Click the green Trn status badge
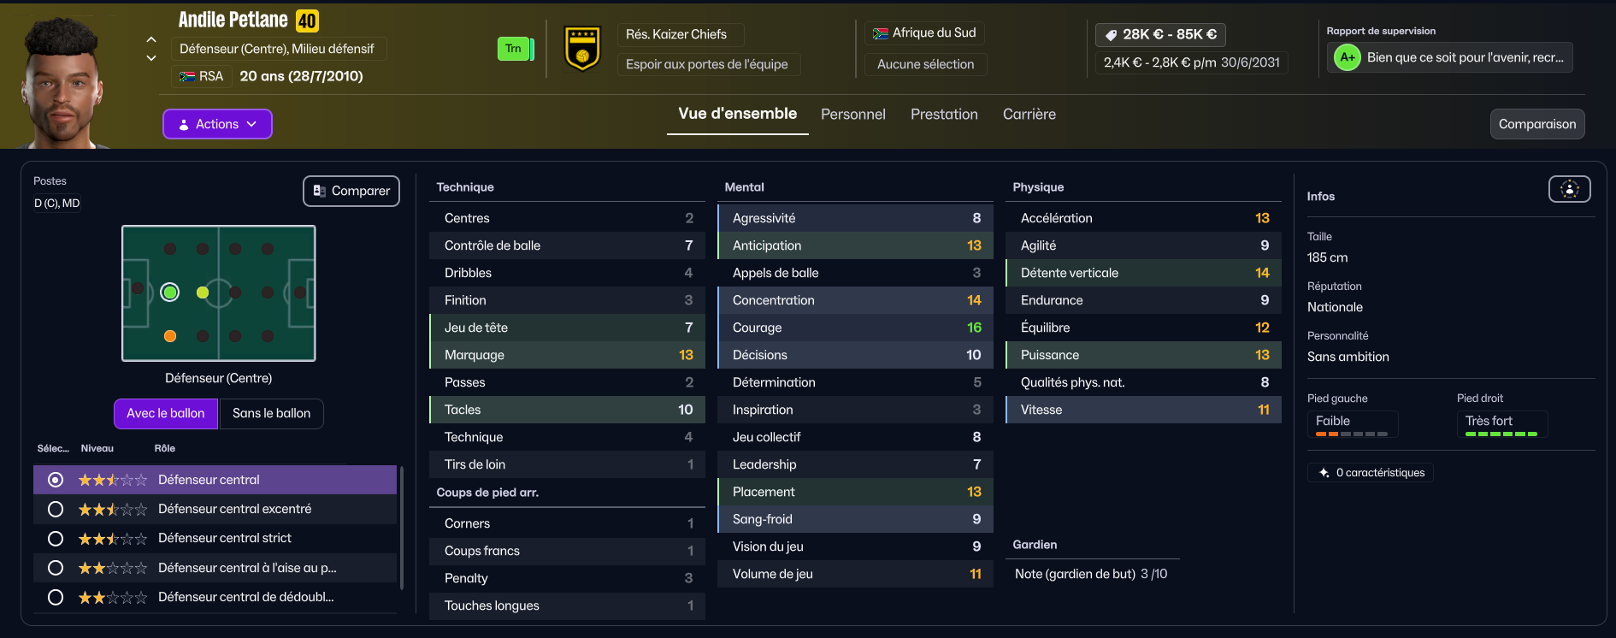Screen dimensions: 1616x638 pos(513,49)
